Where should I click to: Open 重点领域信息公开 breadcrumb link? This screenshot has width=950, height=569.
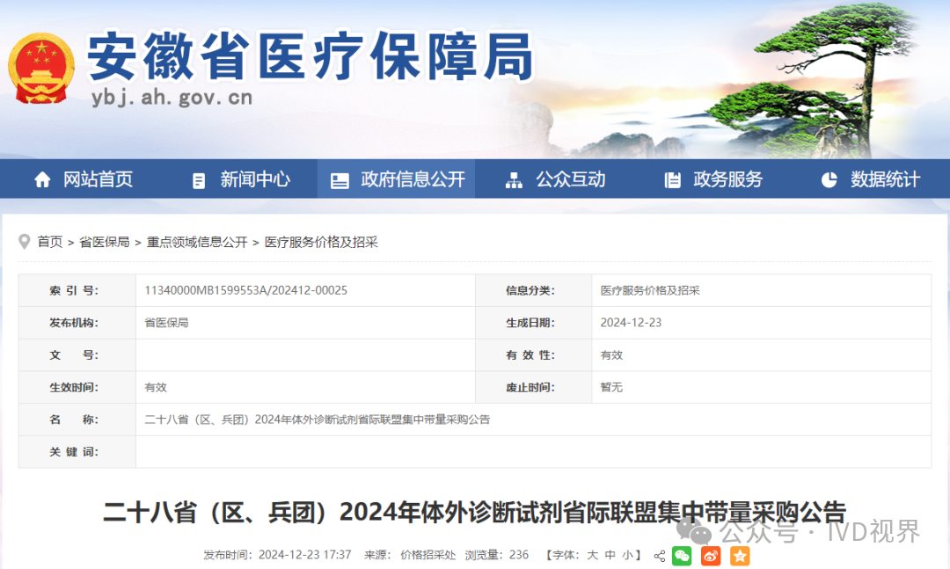click(197, 242)
